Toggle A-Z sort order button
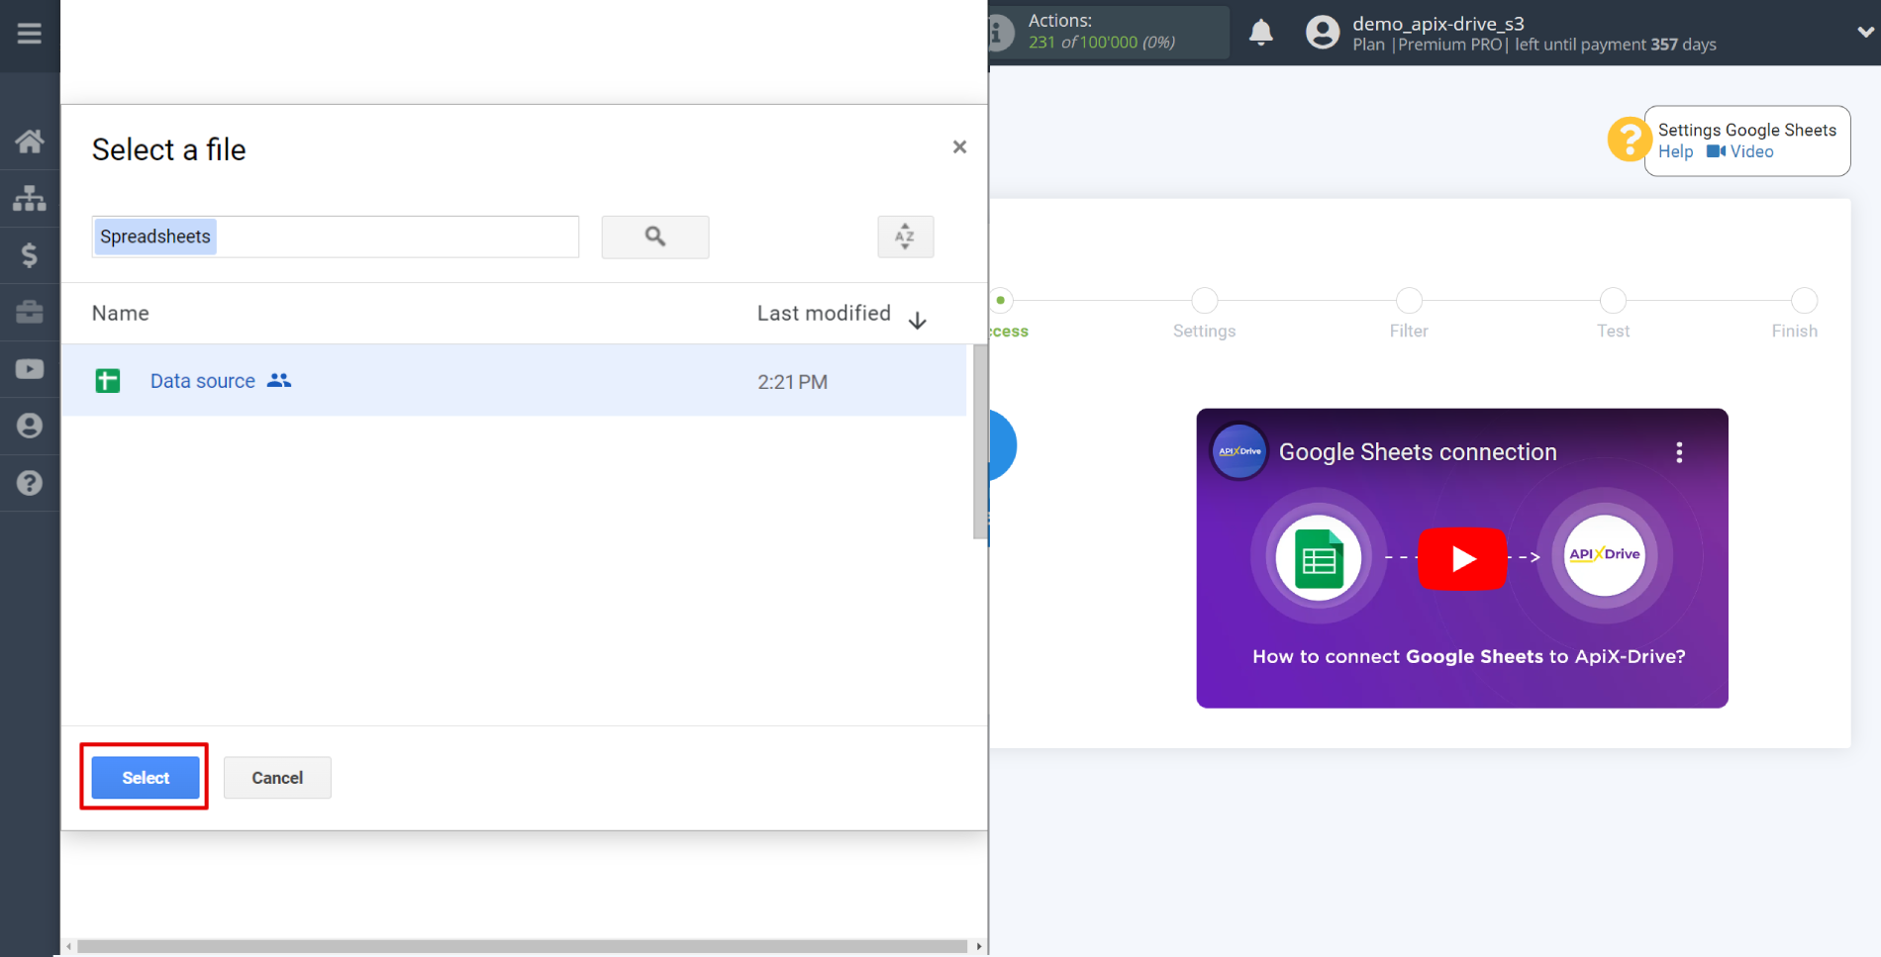Screen dimensions: 1881x957 905,237
